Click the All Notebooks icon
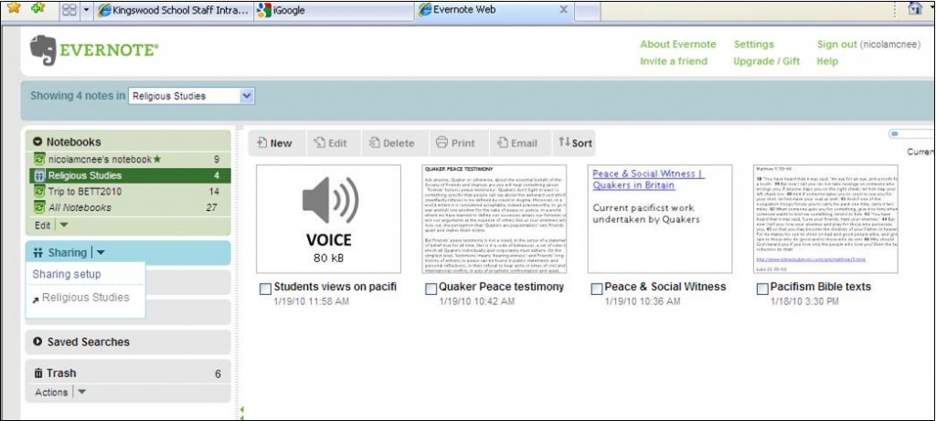Viewport: 936px width, 421px height. coord(39,207)
